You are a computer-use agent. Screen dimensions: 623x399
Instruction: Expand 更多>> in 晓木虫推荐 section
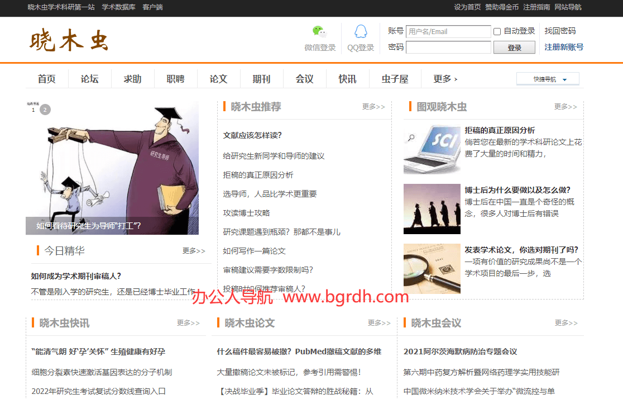373,107
